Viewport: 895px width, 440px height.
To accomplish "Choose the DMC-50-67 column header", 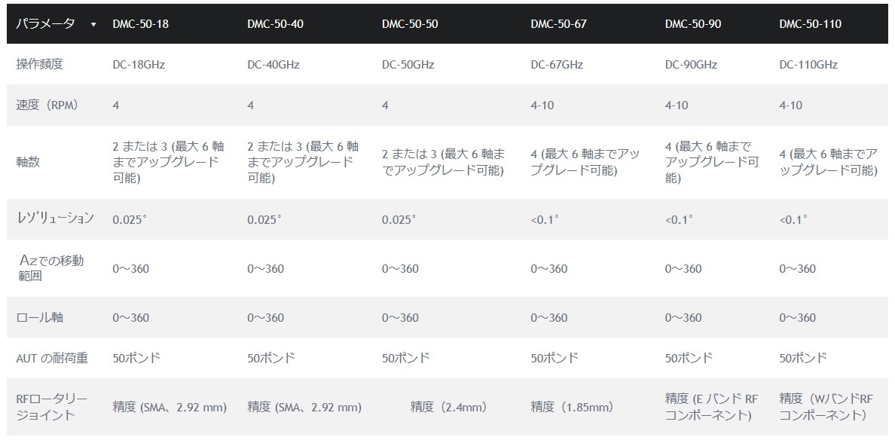I will click(558, 24).
